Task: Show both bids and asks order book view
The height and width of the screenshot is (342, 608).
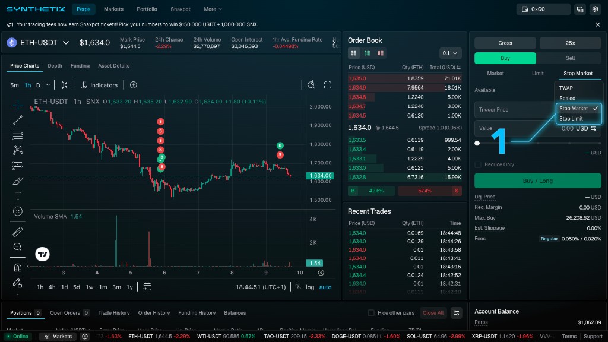Action: pos(354,53)
